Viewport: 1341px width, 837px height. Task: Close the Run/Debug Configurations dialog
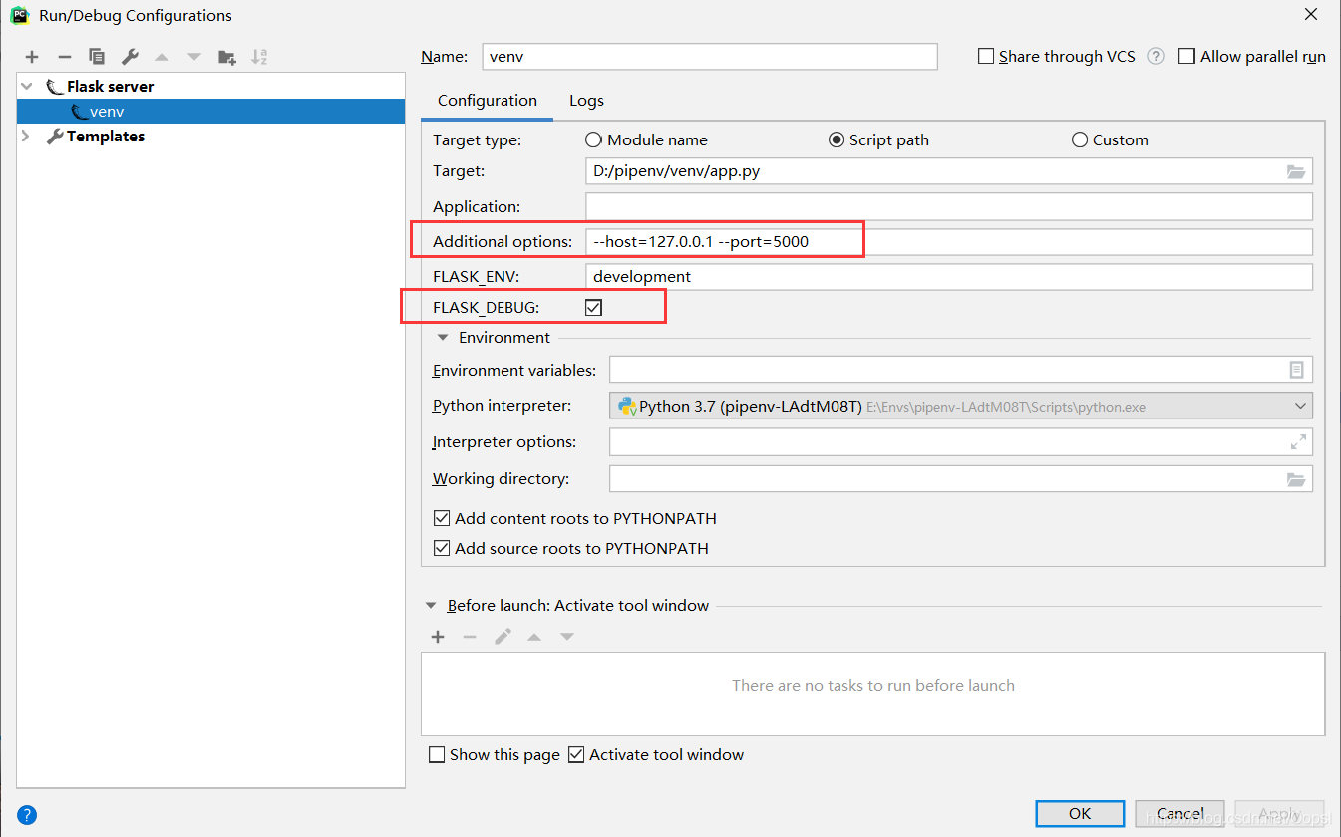coord(1310,14)
